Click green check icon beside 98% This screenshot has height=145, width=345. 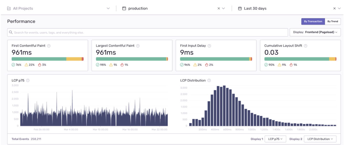(x=97, y=65)
